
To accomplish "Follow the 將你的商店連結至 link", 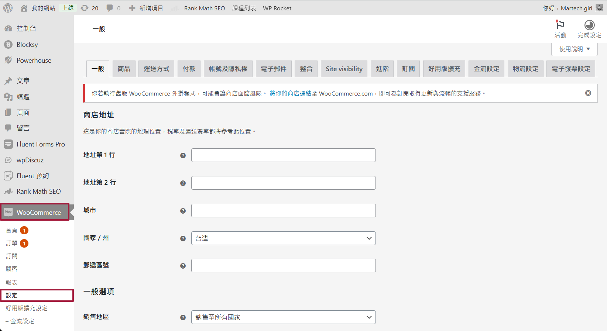I will coord(294,93).
